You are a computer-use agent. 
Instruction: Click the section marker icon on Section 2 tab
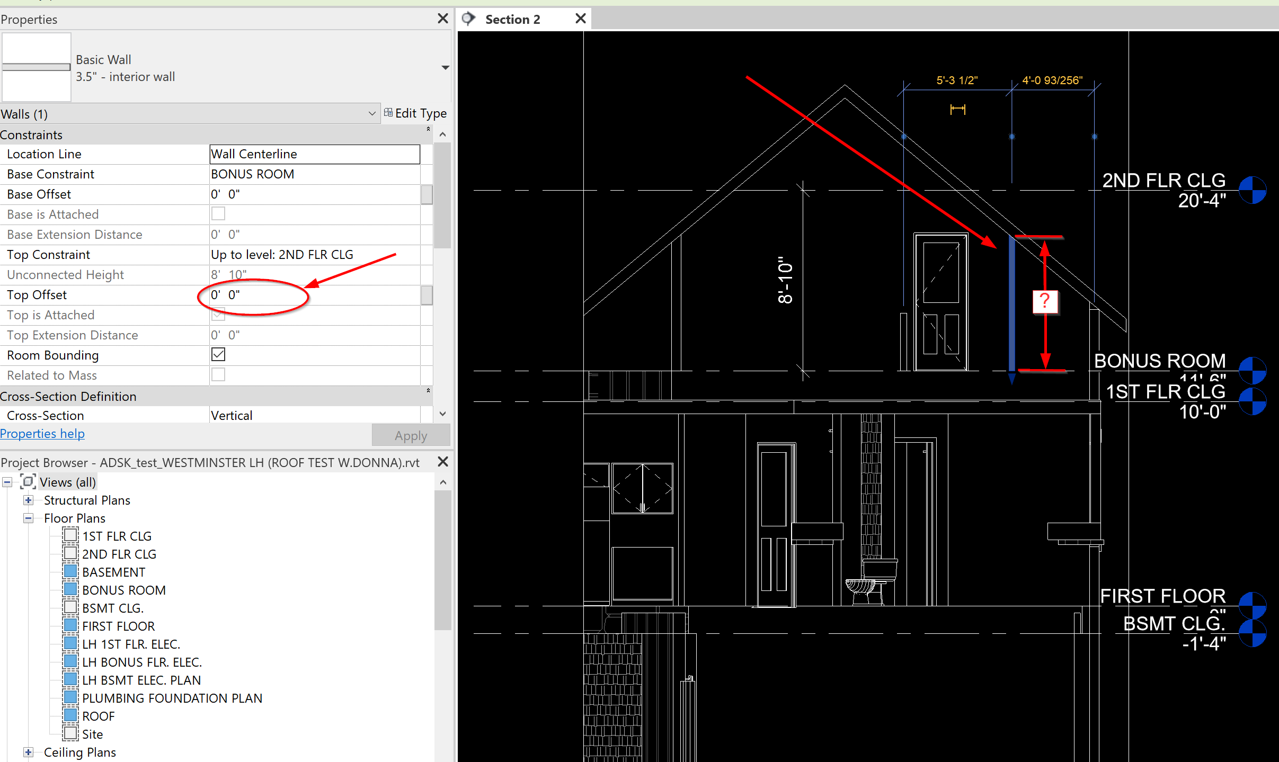click(x=468, y=18)
